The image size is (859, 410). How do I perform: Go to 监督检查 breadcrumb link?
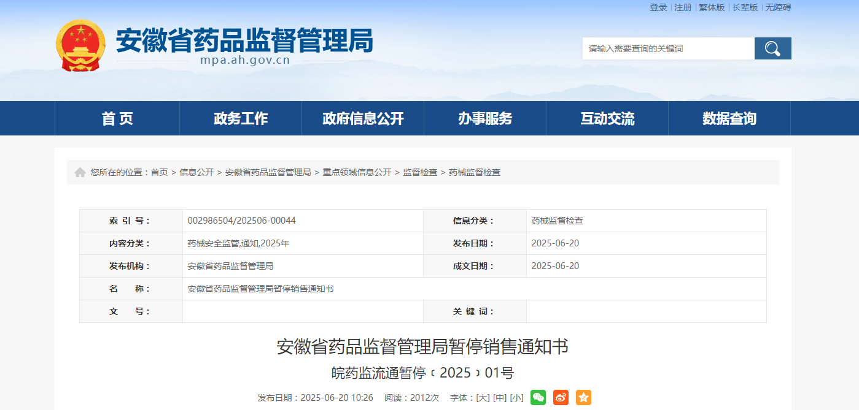[x=420, y=172]
